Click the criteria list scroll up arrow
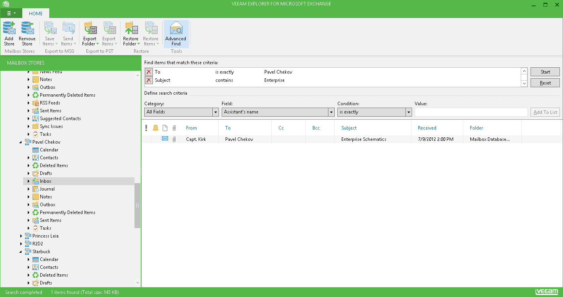Viewport: 563px width, 297px height. click(x=524, y=71)
